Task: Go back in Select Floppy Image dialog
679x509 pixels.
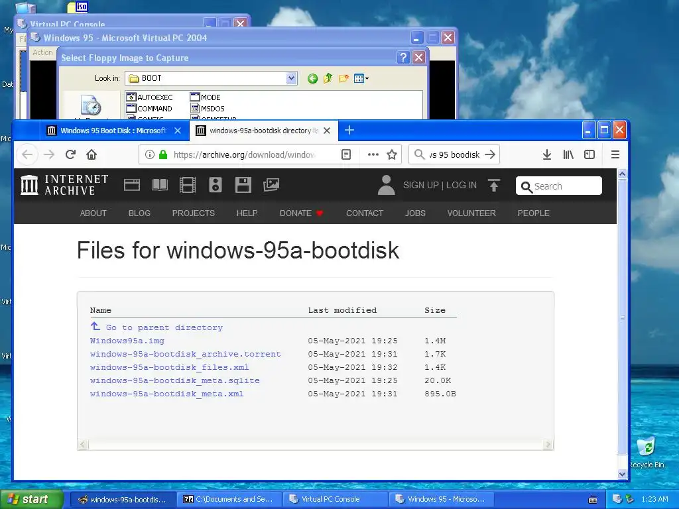Action: point(313,78)
